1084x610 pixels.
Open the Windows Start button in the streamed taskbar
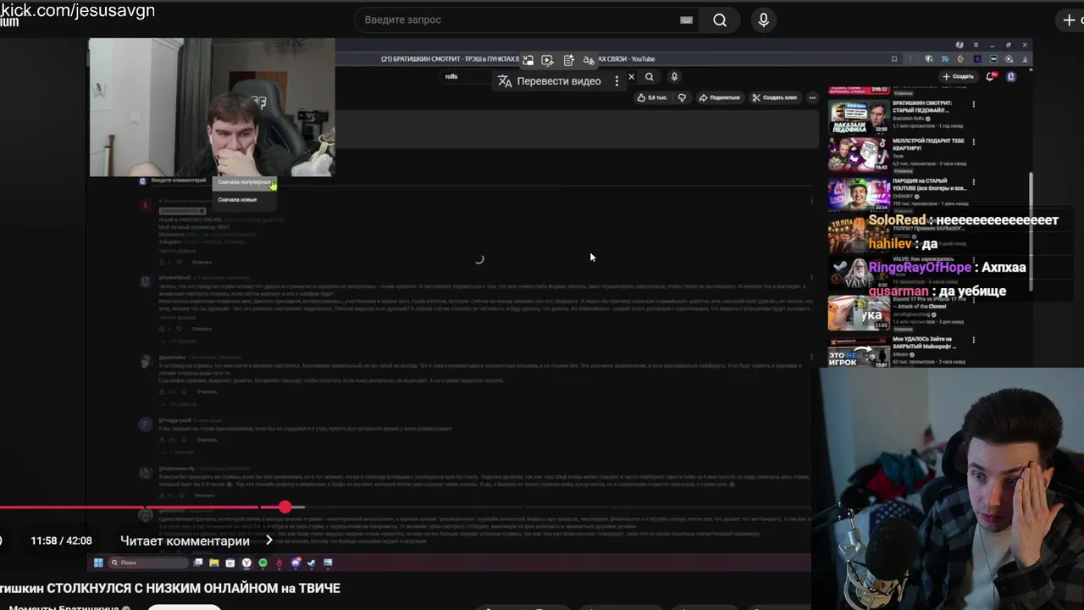98,563
